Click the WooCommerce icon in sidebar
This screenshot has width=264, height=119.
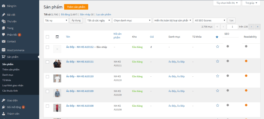coord(3,50)
